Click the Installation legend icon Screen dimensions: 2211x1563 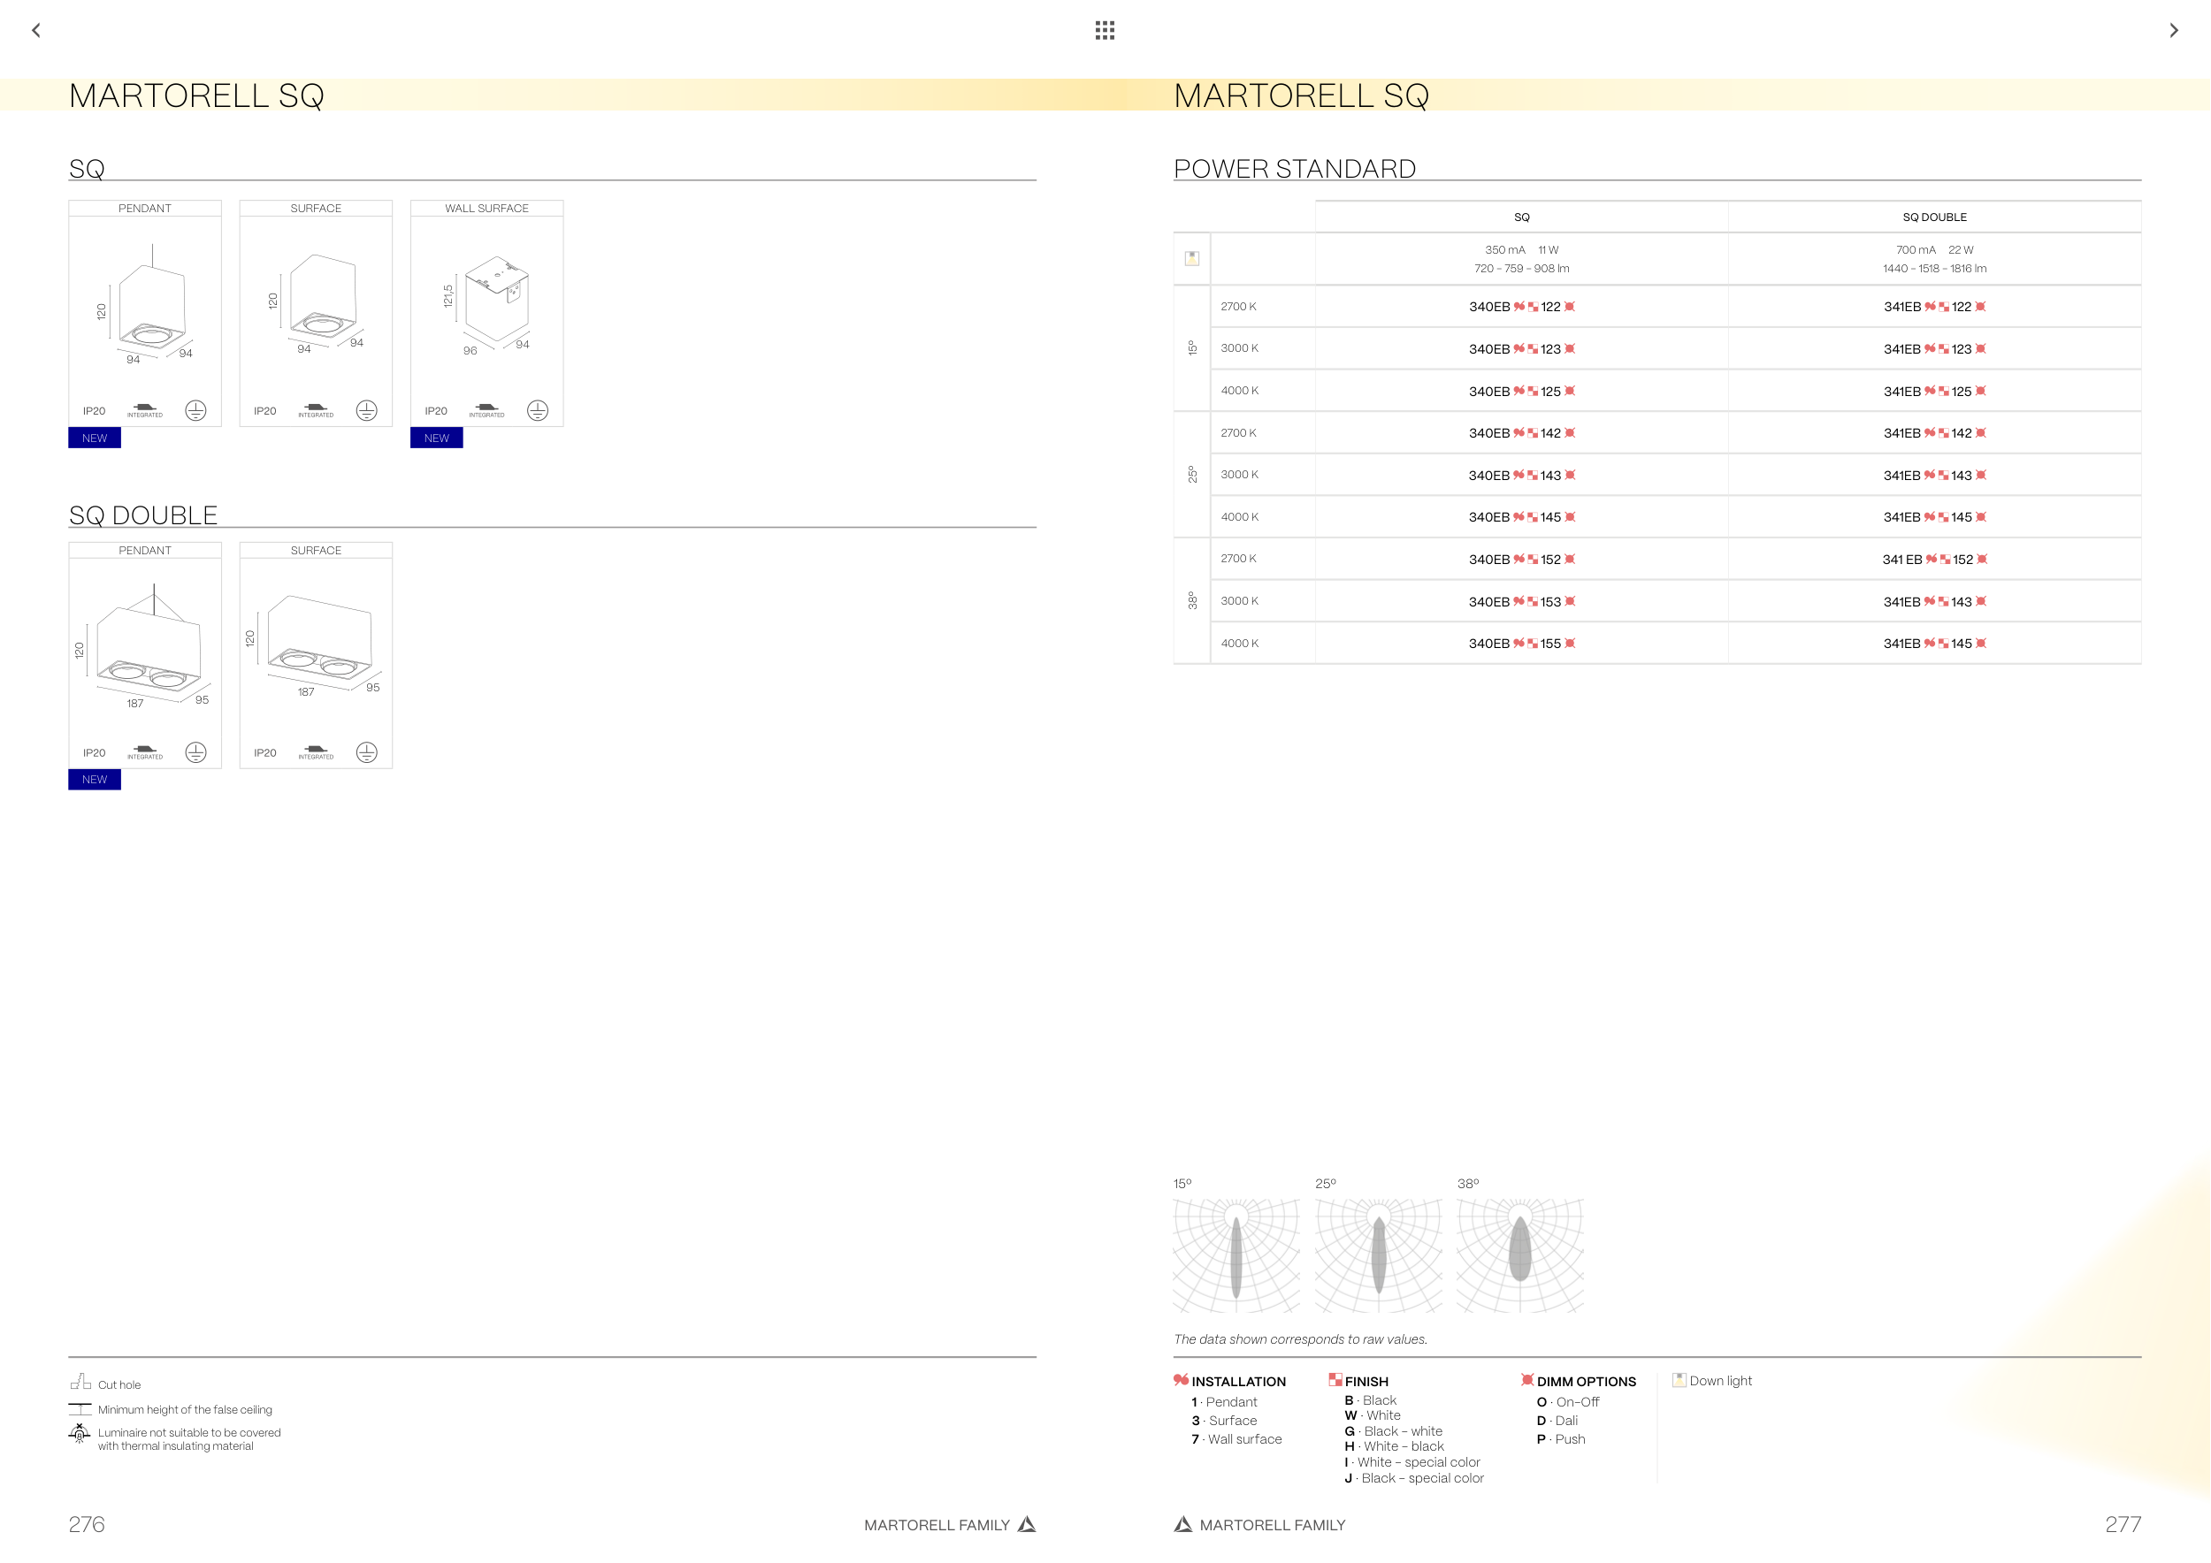click(x=1181, y=1379)
